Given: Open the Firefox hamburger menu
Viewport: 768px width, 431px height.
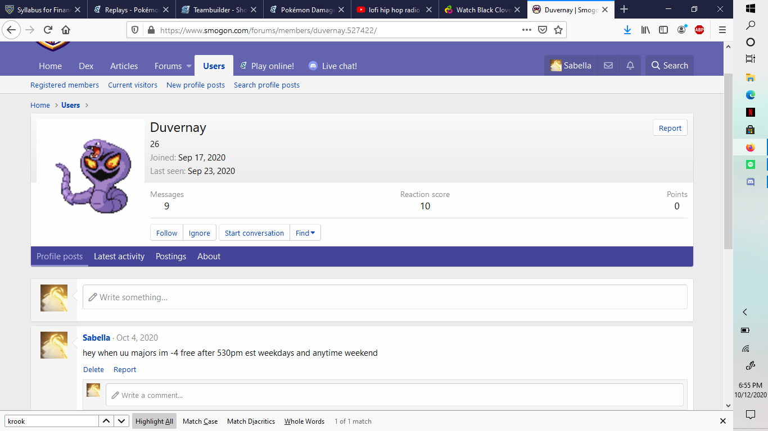Looking at the screenshot, I should click(x=722, y=30).
